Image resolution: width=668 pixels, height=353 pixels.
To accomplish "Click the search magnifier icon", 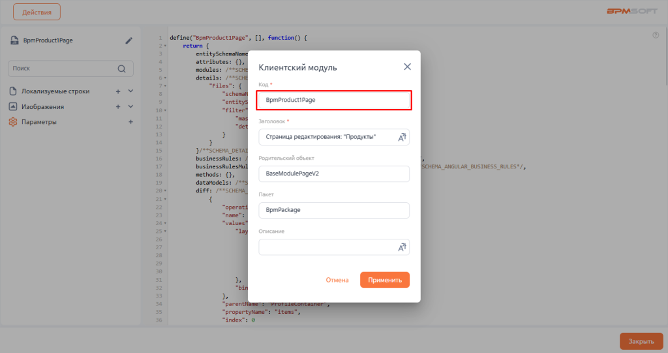I will (122, 69).
